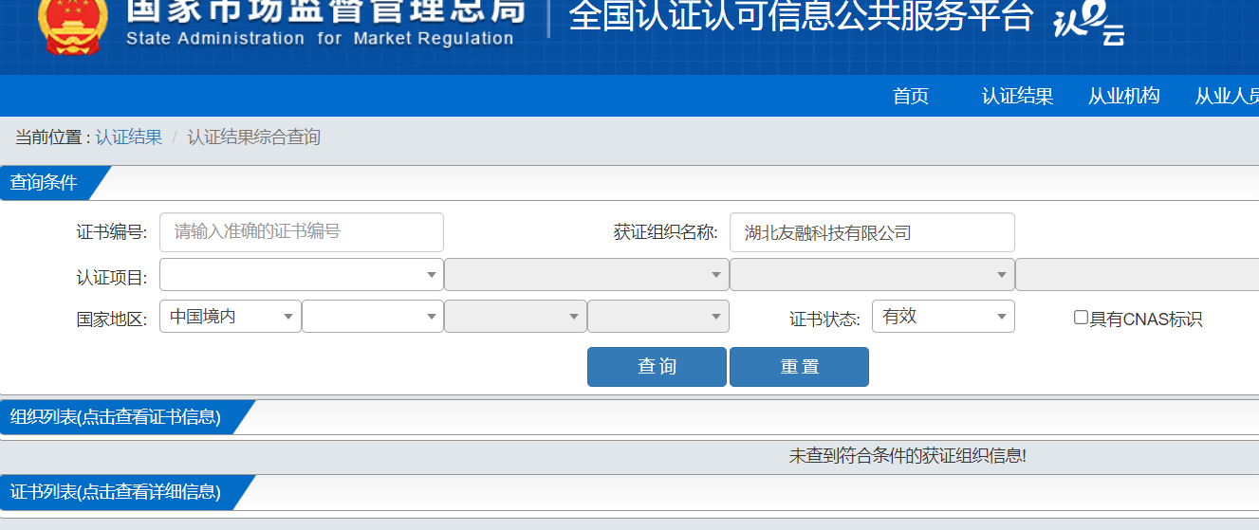Open the first 认证项目 dropdown

pos(302,275)
